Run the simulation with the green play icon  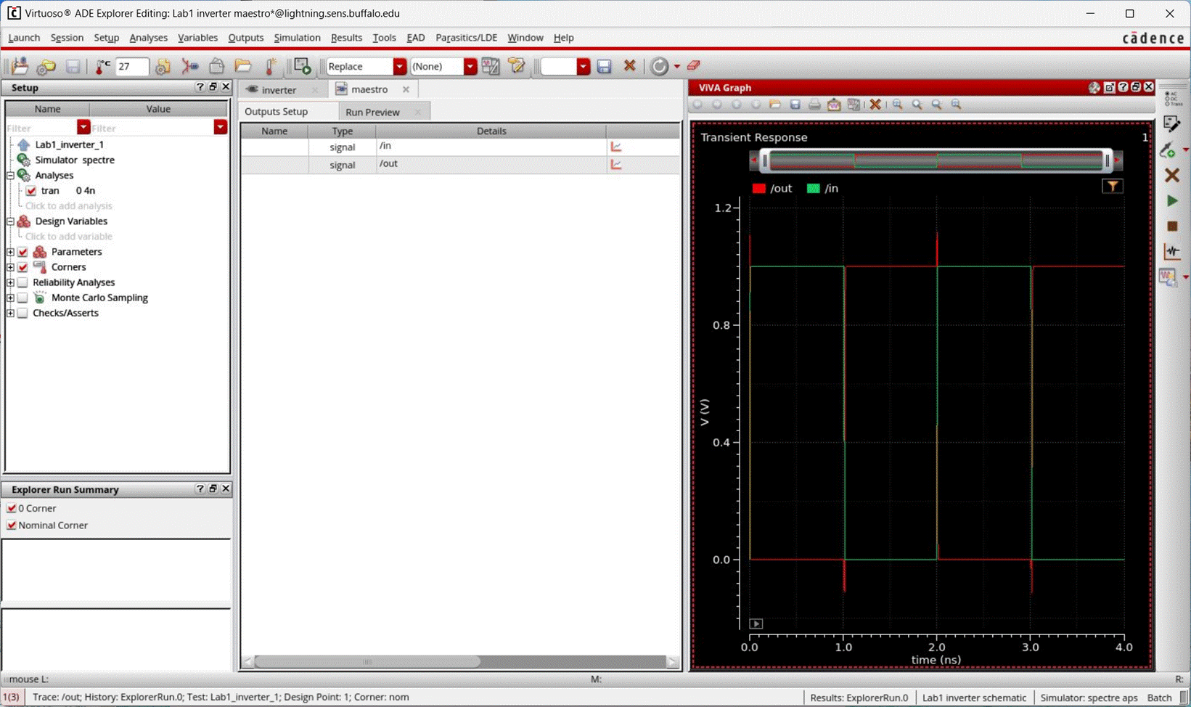coord(1171,201)
